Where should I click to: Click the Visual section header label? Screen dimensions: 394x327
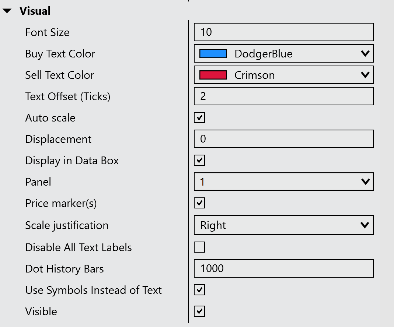tap(35, 11)
